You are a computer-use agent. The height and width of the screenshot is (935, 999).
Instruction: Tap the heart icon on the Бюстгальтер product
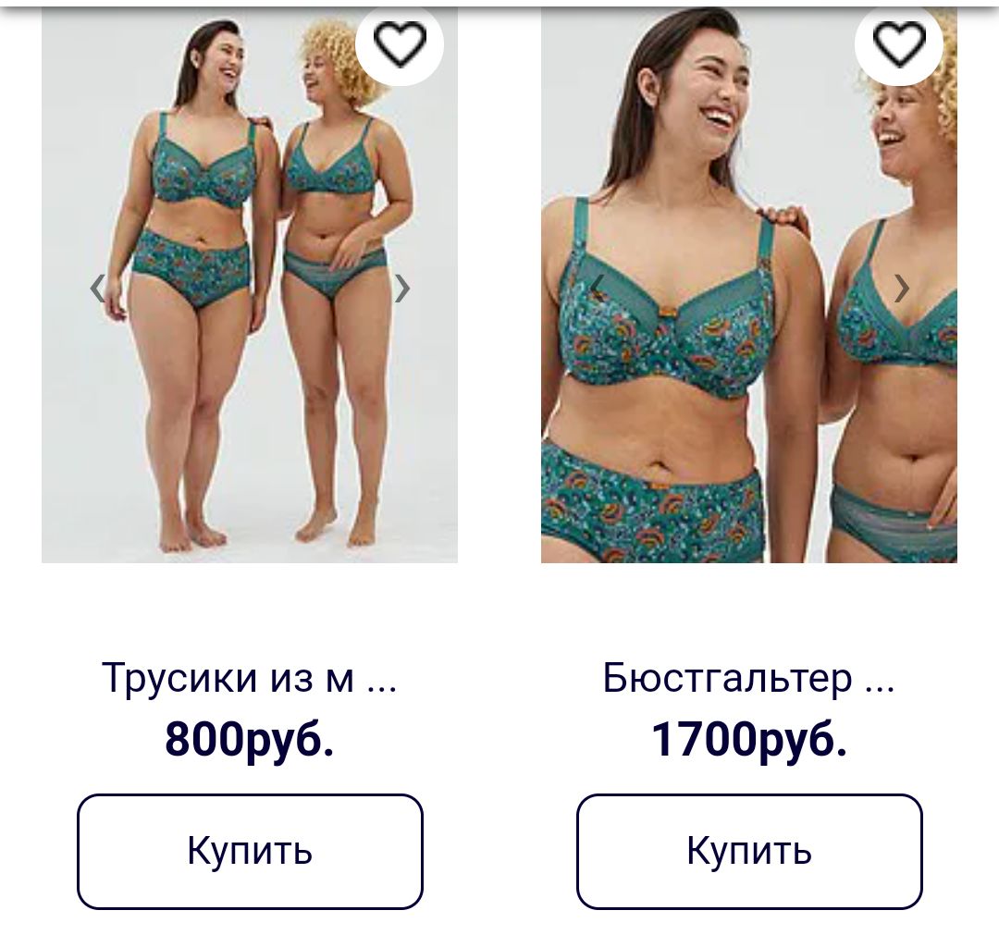899,43
